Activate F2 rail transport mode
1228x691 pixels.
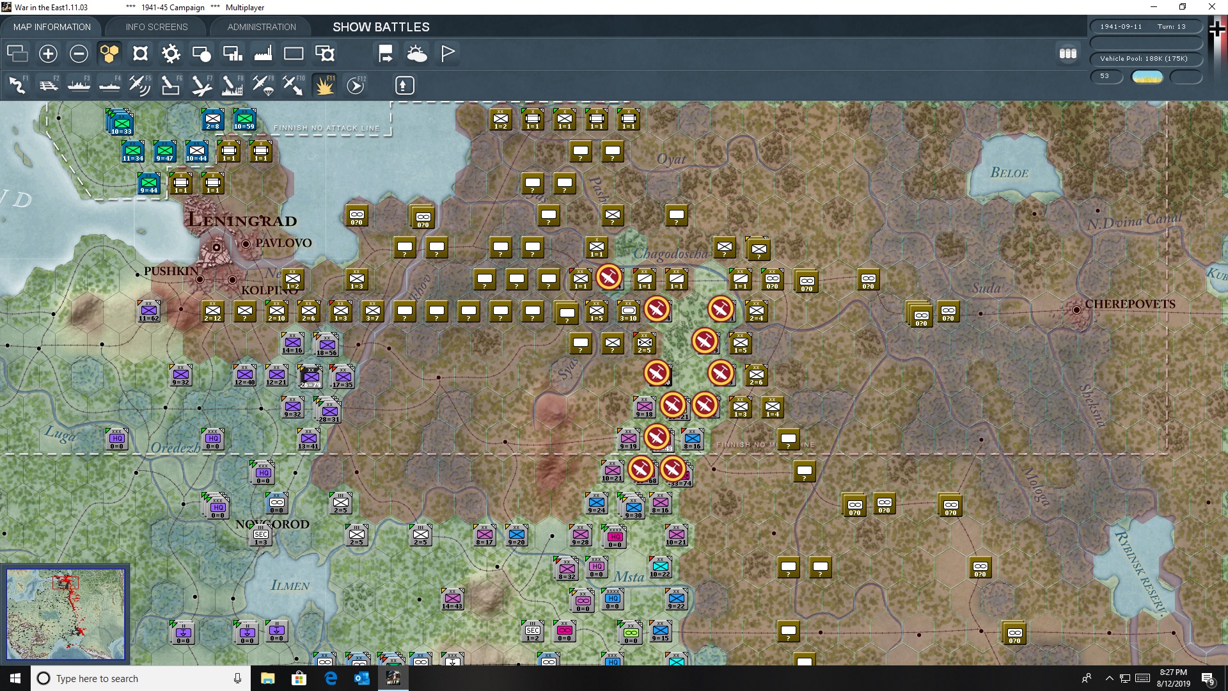click(49, 85)
